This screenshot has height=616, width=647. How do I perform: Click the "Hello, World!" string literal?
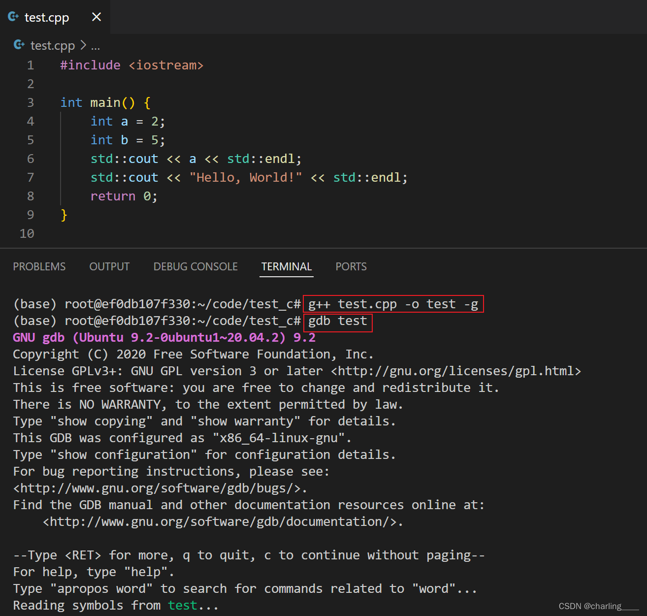246,177
